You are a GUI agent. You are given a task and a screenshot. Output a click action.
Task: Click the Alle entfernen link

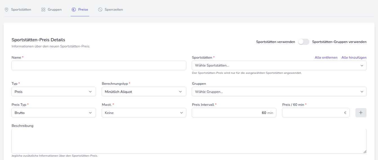tap(326, 58)
